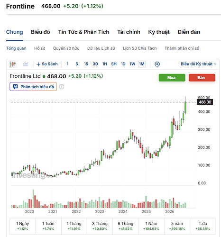Click the 100.00 price axis label
Viewport: 221px width, 237px height.
click(x=204, y=165)
